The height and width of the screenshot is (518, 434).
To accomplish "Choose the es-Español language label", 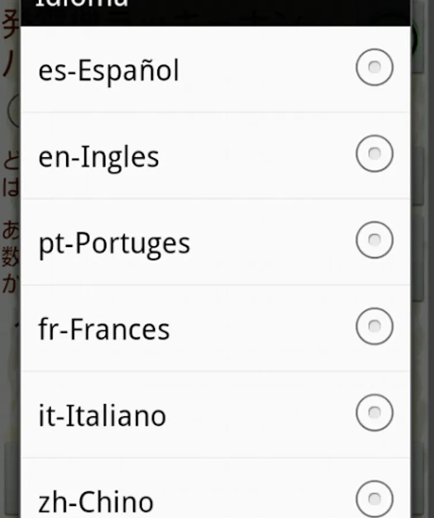I will (x=109, y=71).
